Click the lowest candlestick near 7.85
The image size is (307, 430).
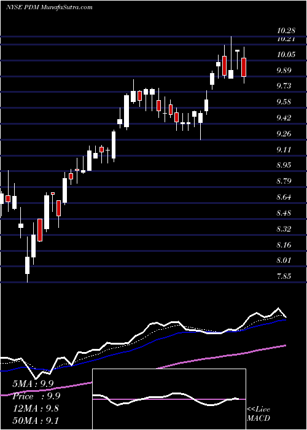(27, 259)
